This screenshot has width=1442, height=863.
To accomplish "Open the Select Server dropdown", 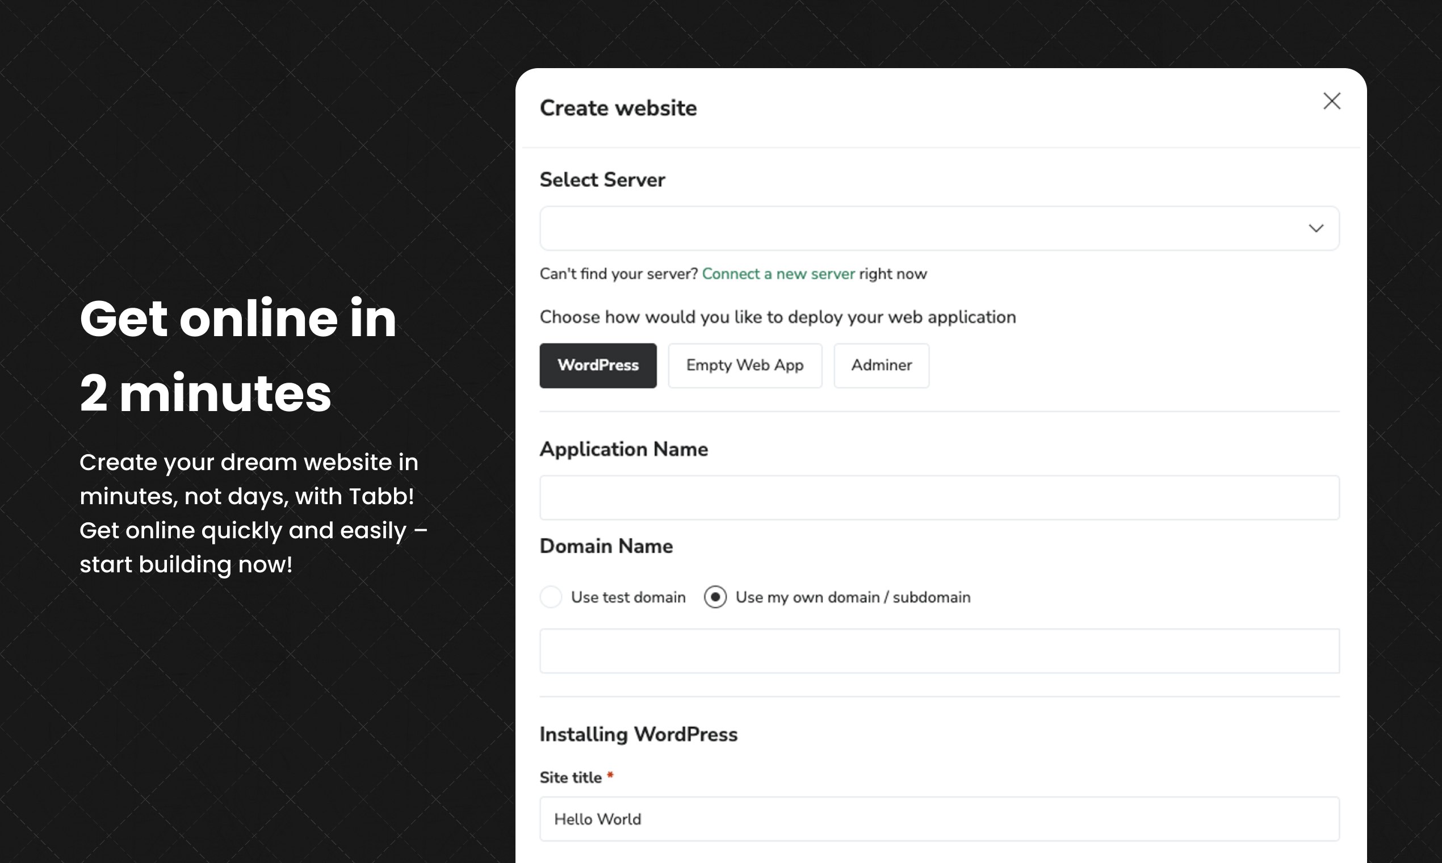I will tap(939, 228).
